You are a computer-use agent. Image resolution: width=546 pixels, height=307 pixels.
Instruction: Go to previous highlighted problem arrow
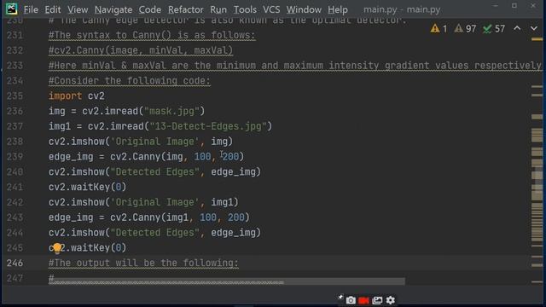click(x=517, y=28)
